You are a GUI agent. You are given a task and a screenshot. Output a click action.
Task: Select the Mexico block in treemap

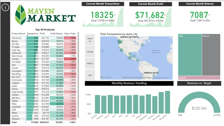tap(211, 55)
